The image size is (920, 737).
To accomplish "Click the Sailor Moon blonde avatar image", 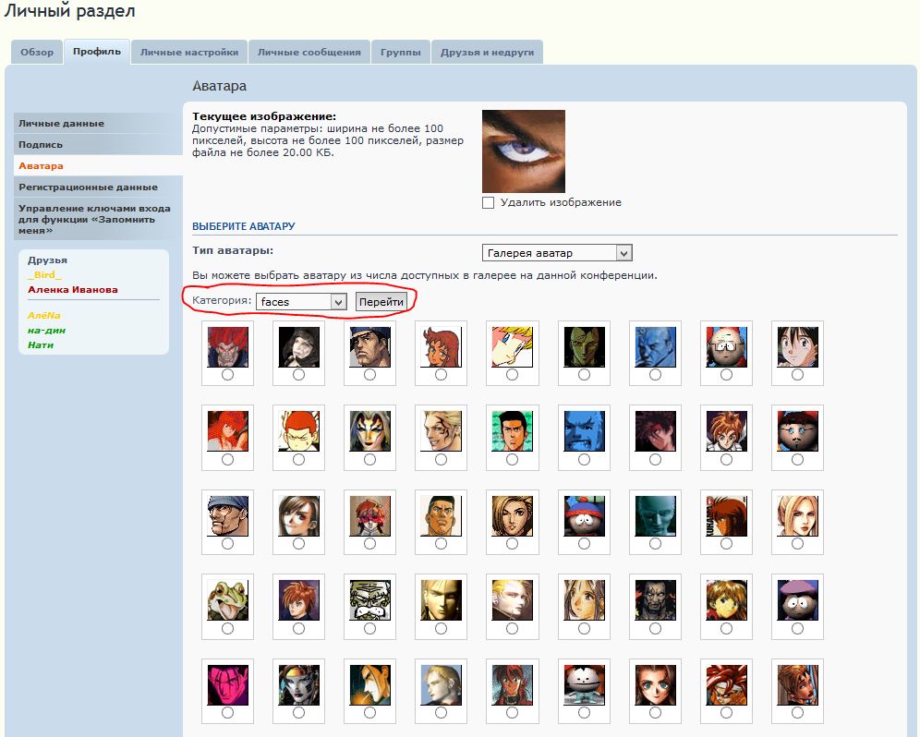I will pyautogui.click(x=512, y=346).
